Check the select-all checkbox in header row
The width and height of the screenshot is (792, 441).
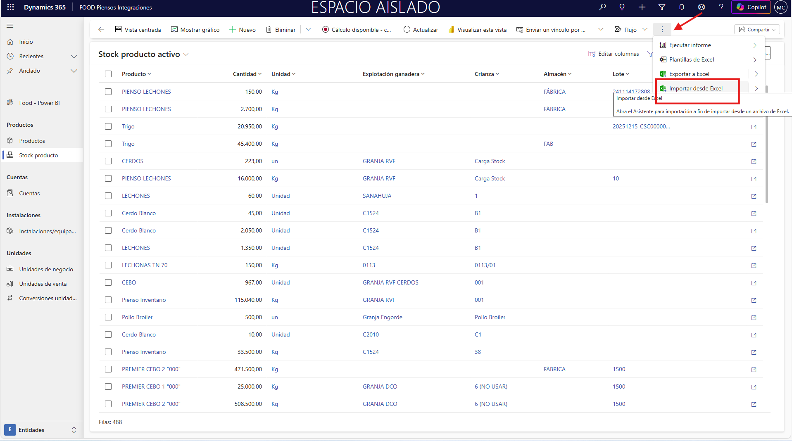click(x=108, y=74)
